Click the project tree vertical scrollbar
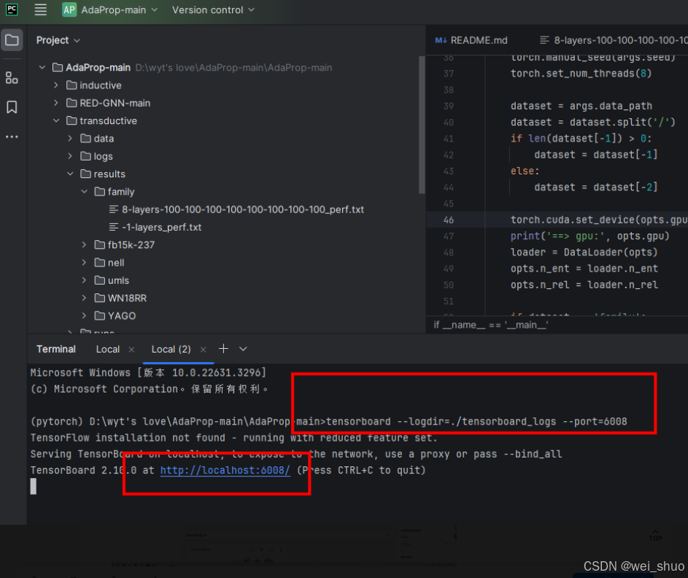Image resolution: width=688 pixels, height=578 pixels. 422,125
